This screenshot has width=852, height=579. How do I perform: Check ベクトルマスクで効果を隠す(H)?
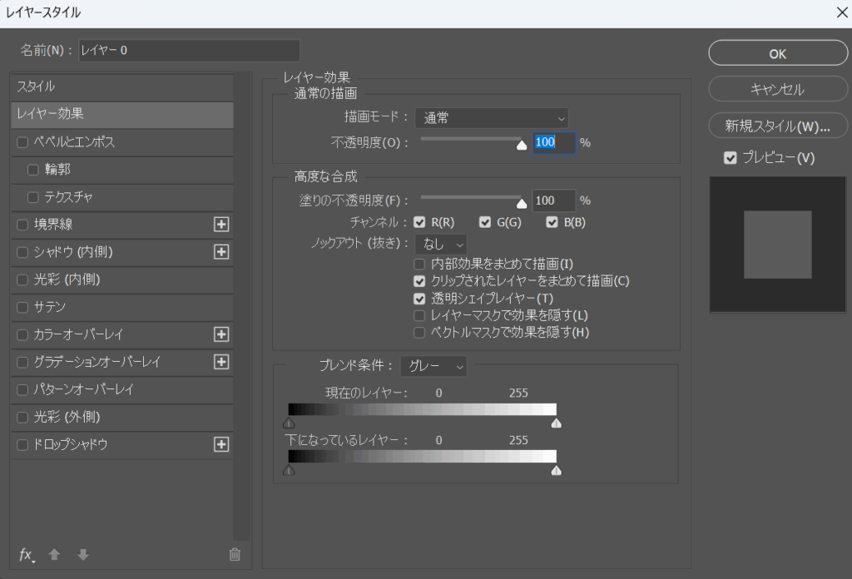[419, 333]
